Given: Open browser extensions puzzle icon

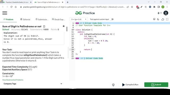Looking at the screenshot, I should pyautogui.click(x=154, y=7).
